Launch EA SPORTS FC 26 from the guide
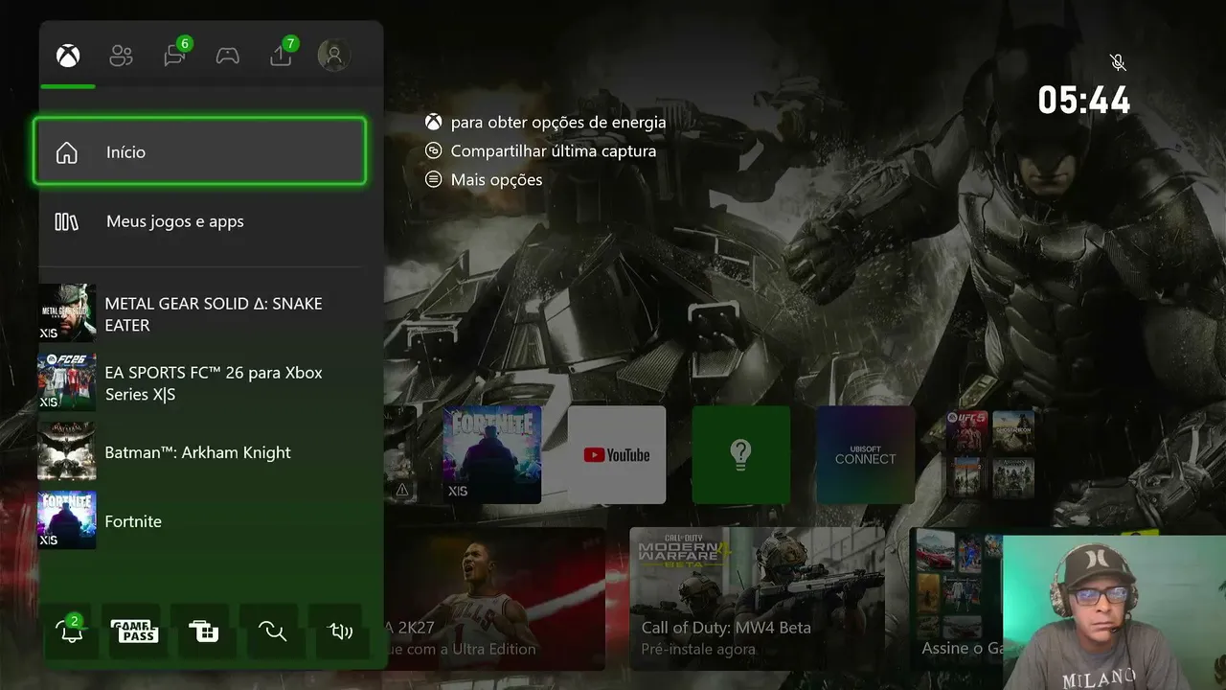This screenshot has width=1226, height=690. tap(199, 382)
